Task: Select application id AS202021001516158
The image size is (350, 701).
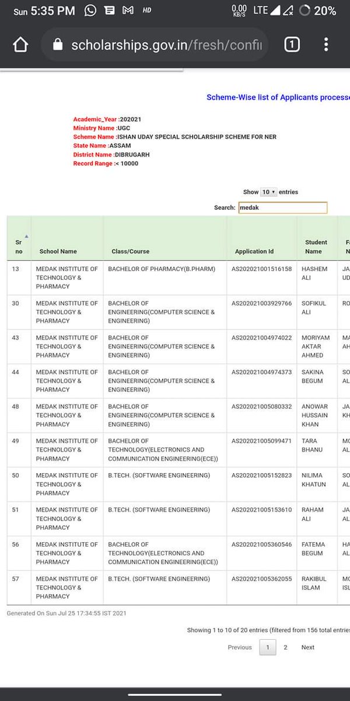Action: point(262,269)
